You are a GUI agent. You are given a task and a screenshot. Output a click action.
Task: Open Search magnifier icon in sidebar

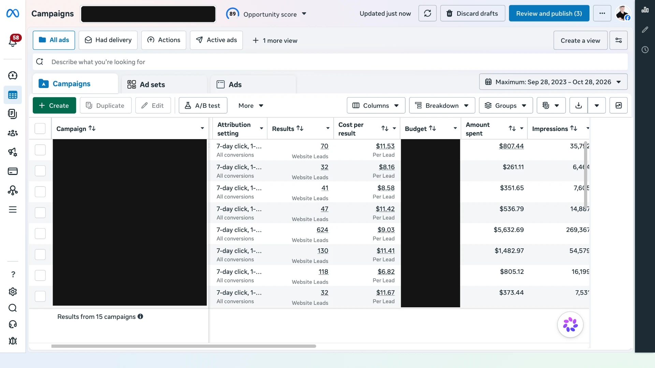[x=13, y=308]
